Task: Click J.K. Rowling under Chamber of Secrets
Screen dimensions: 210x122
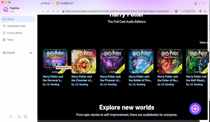Action: pos(82,84)
